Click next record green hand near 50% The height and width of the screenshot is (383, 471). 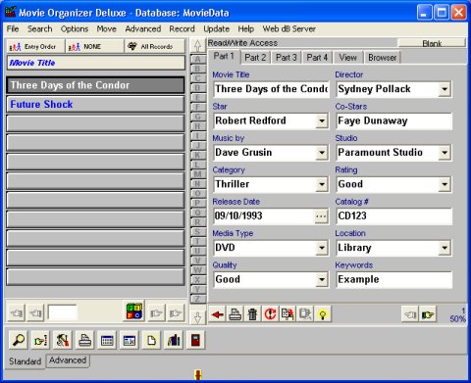tap(428, 314)
